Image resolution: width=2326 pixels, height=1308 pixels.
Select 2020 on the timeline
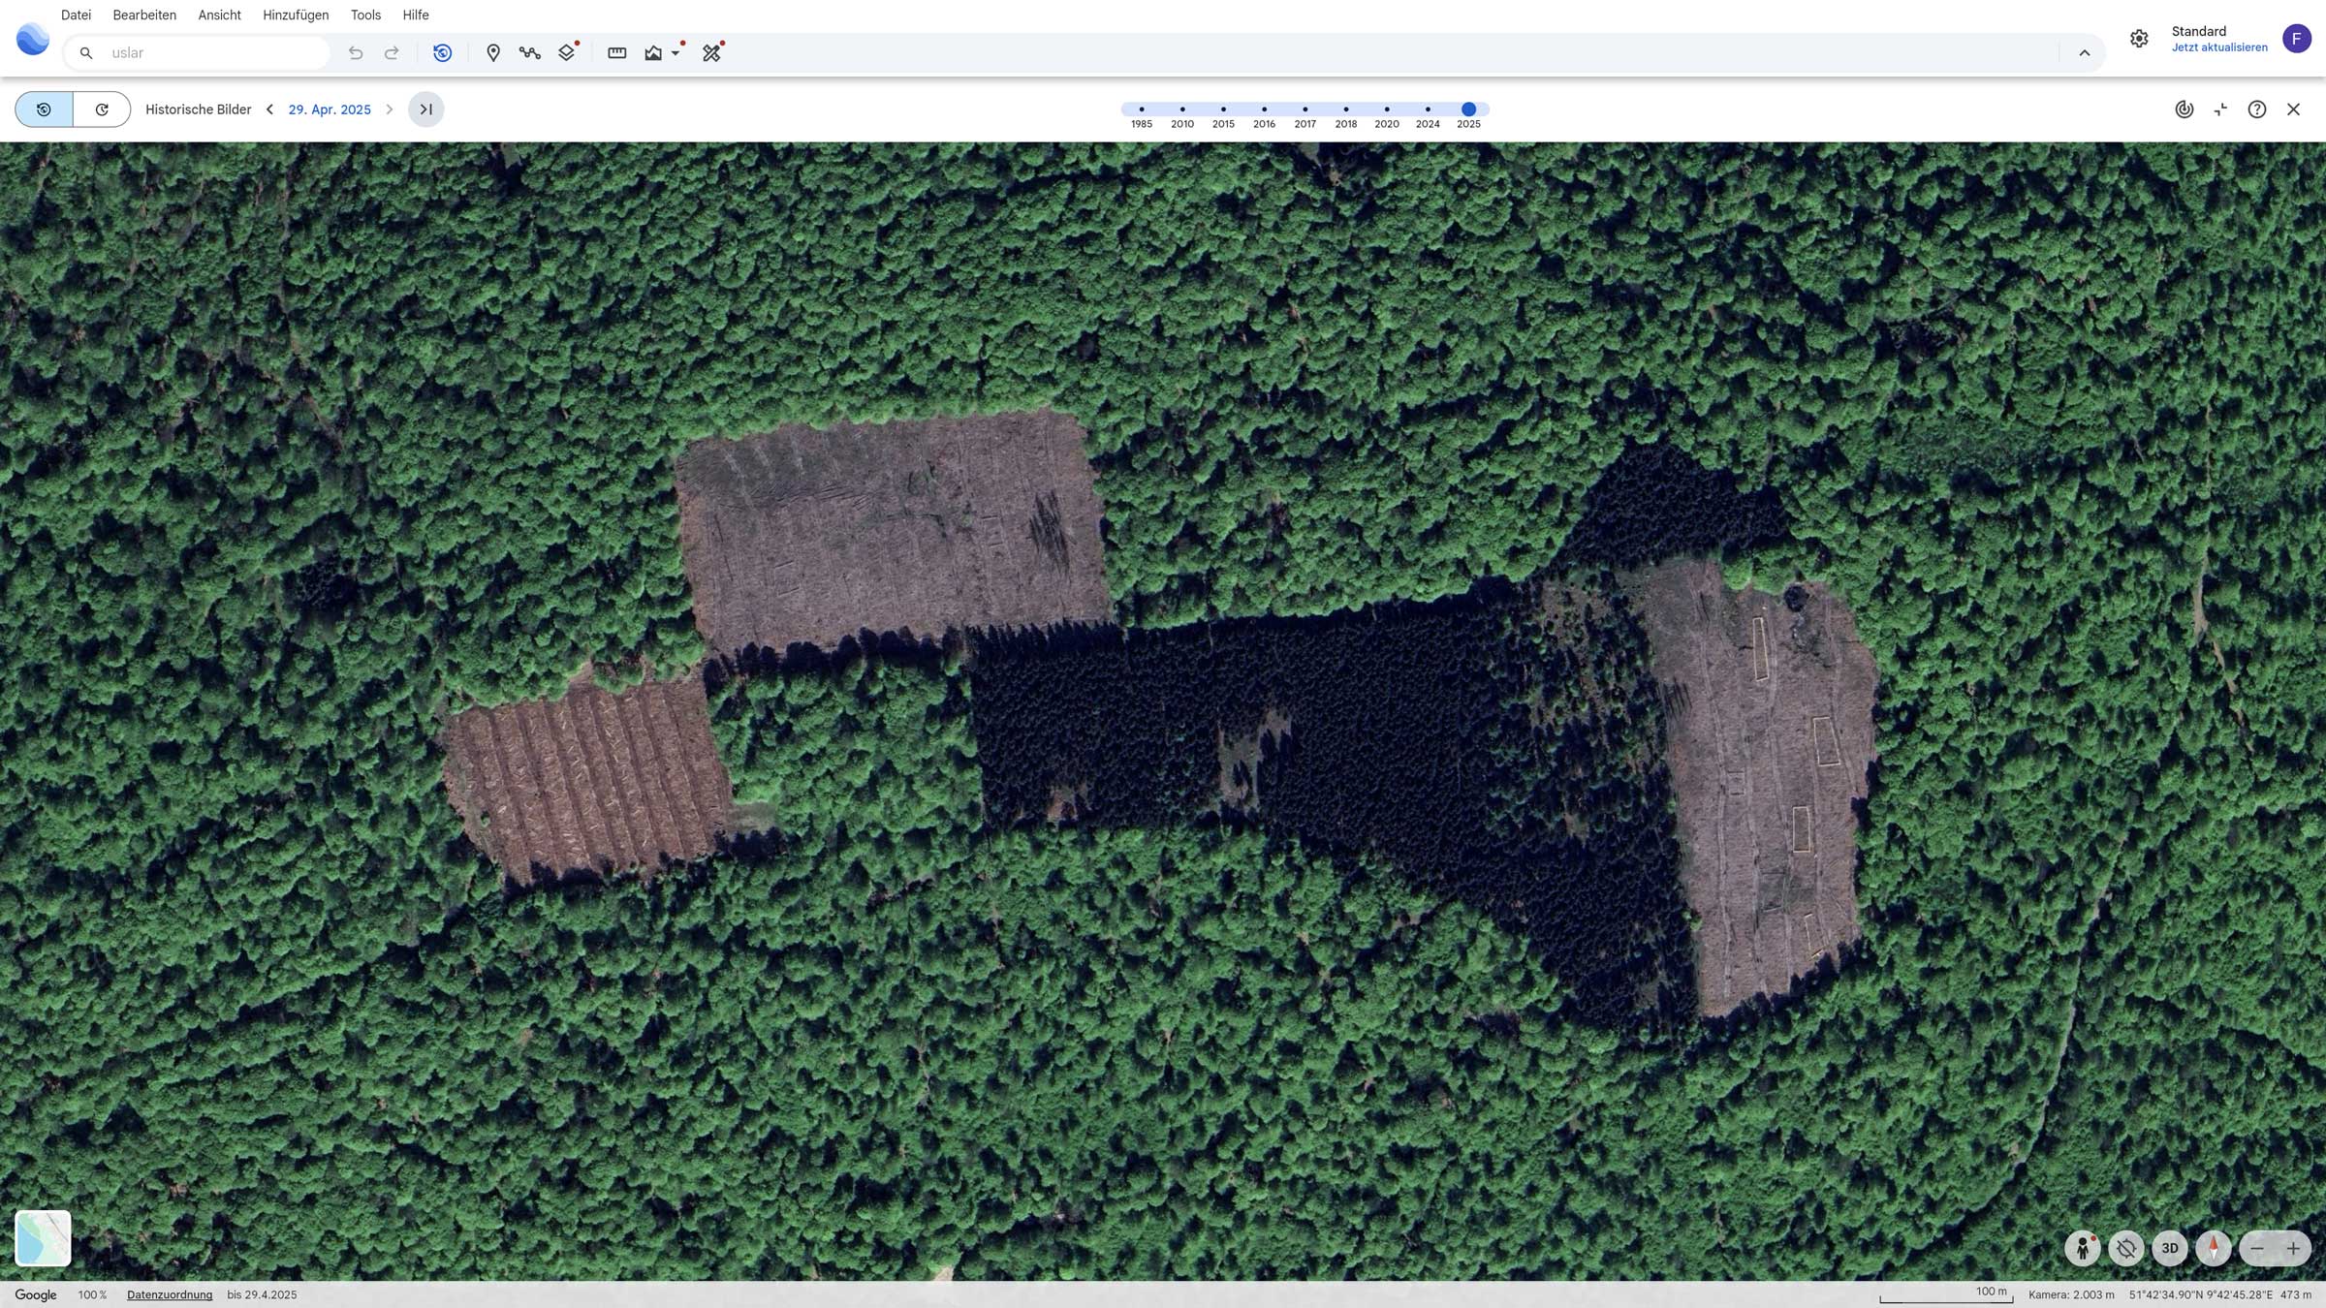coord(1387,109)
